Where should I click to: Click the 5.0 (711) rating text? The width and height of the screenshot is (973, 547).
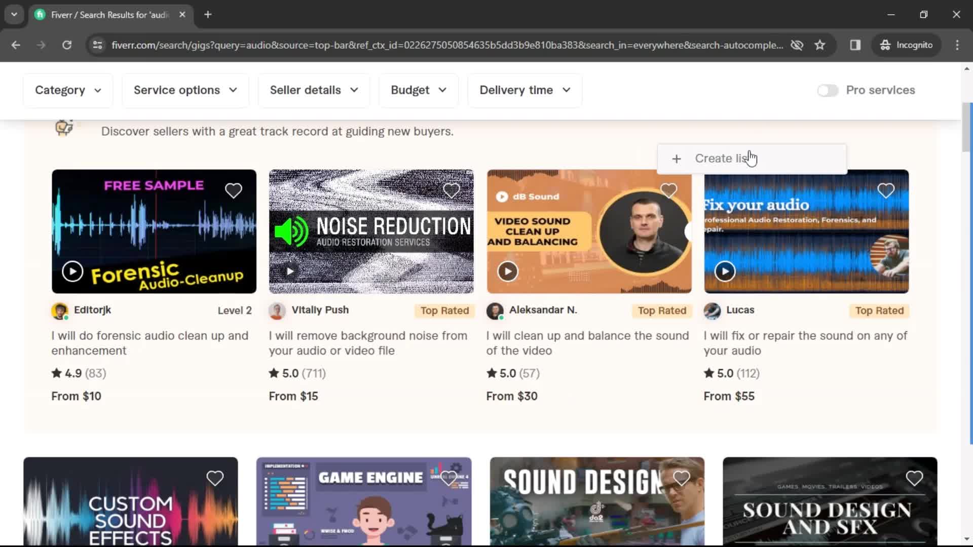click(297, 374)
